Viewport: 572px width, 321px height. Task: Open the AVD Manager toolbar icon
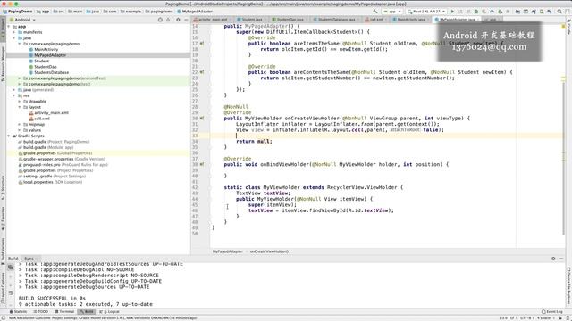pos(542,12)
